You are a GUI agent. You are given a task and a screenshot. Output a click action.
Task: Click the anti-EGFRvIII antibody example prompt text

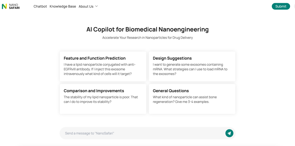(99, 69)
